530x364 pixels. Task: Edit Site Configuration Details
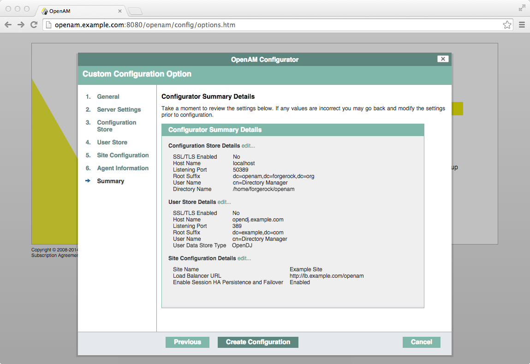pyautogui.click(x=244, y=258)
